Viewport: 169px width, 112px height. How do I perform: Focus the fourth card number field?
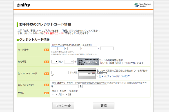point(107,48)
